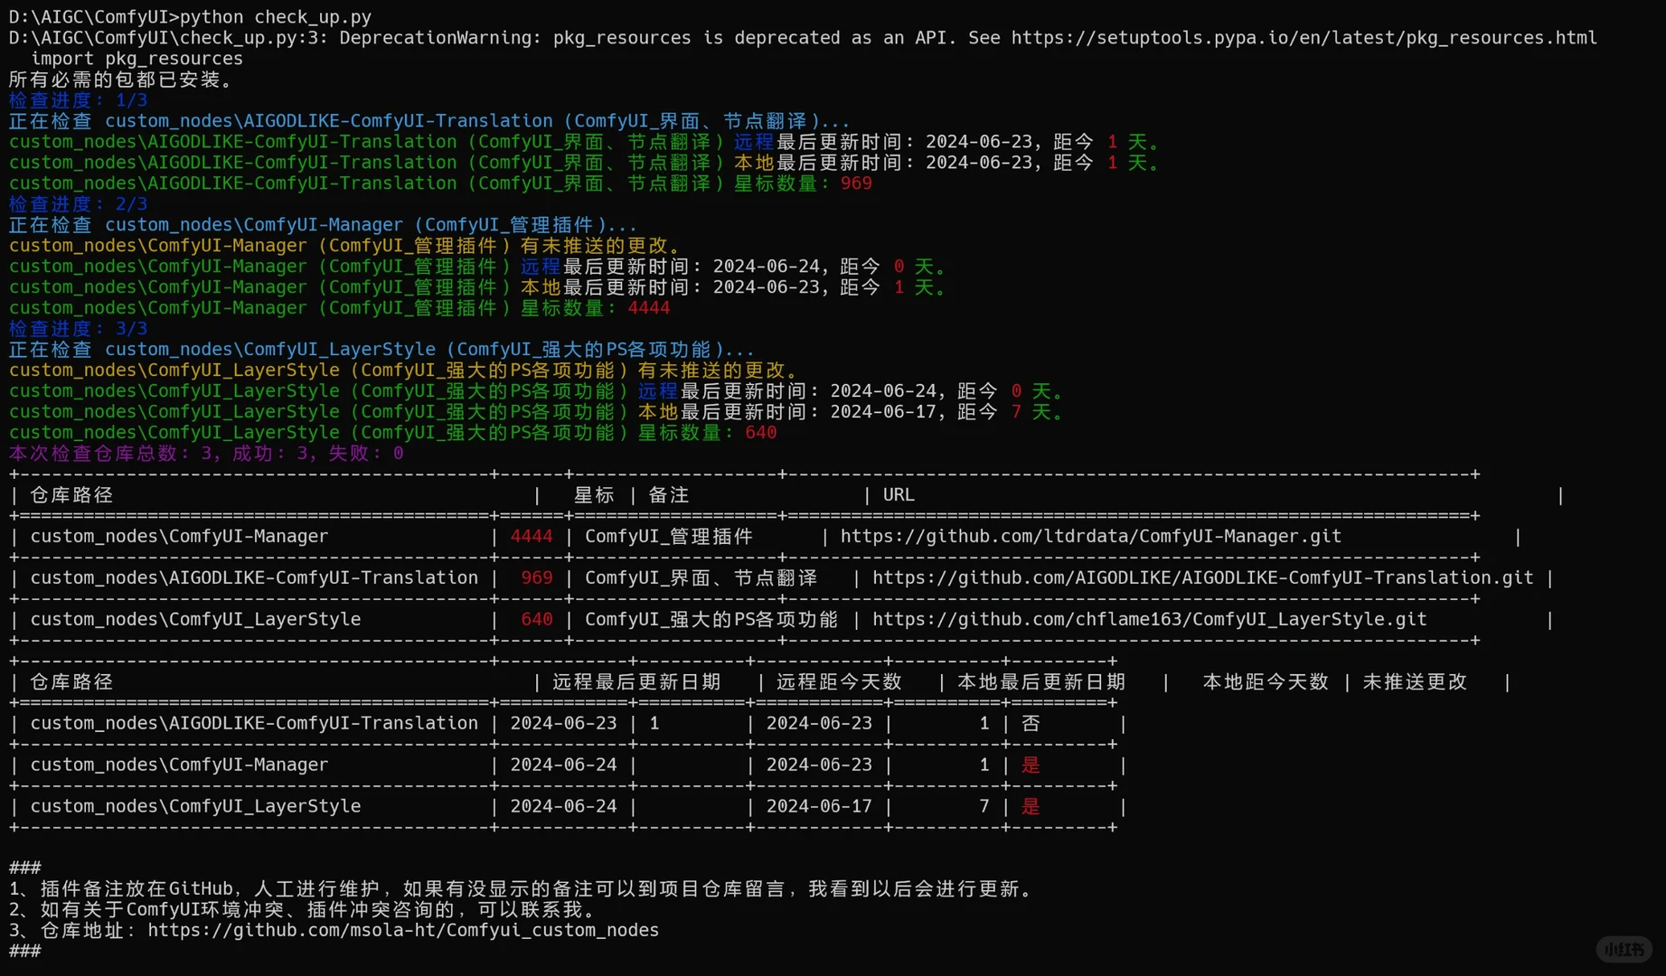The height and width of the screenshot is (976, 1666).
Task: Select the 检查进度 3/3 progress line
Action: (78, 328)
